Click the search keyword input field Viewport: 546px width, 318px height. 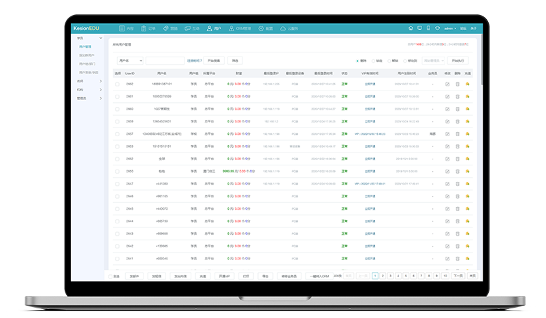tap(165, 61)
